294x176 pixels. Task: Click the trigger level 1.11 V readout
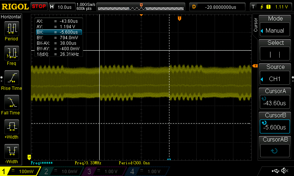(x=281, y=7)
